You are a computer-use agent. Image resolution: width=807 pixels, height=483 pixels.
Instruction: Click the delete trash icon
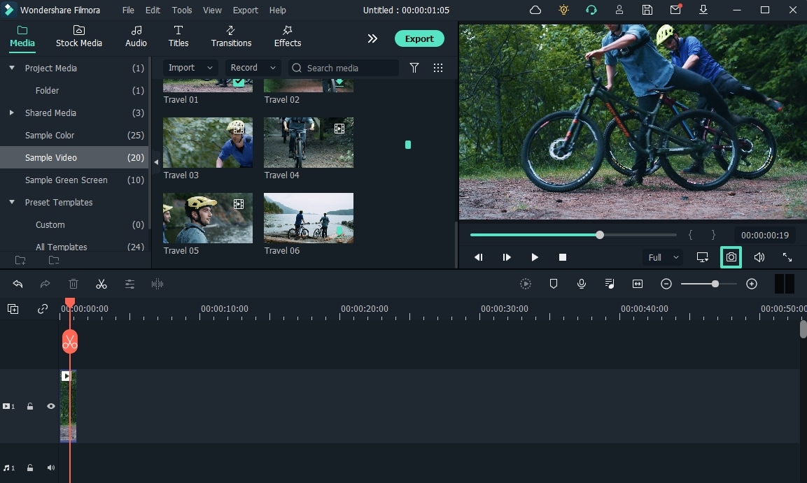73,284
